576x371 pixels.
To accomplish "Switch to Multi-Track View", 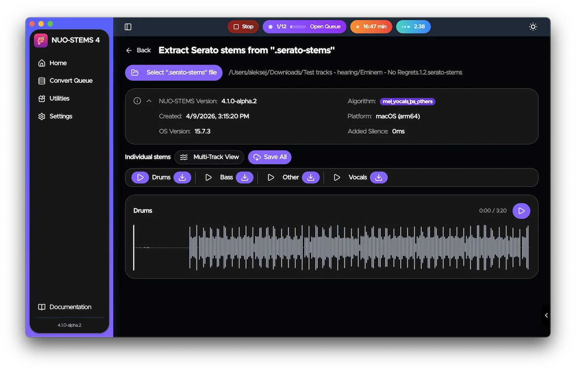I will [209, 157].
